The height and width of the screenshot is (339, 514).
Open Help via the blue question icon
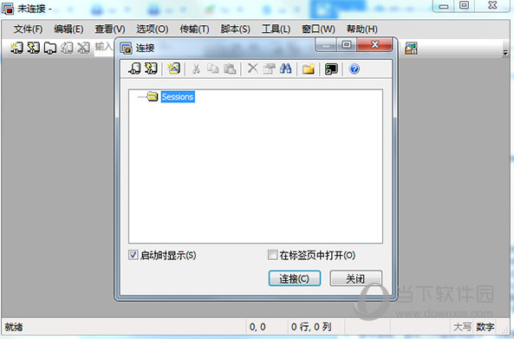coord(354,68)
